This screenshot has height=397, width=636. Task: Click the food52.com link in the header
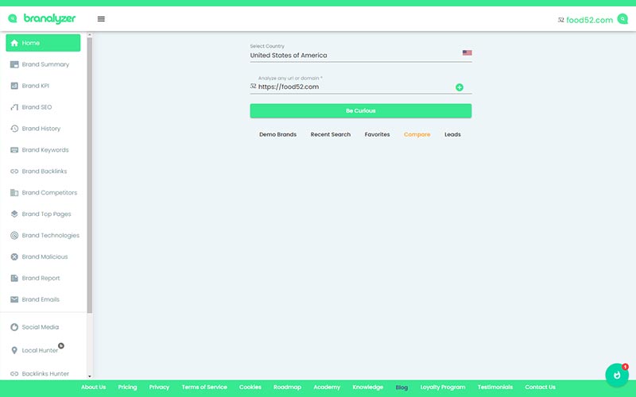click(589, 20)
